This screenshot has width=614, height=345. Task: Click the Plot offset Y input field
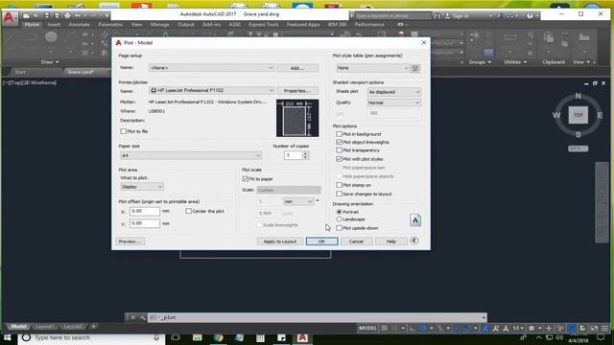pyautogui.click(x=145, y=223)
